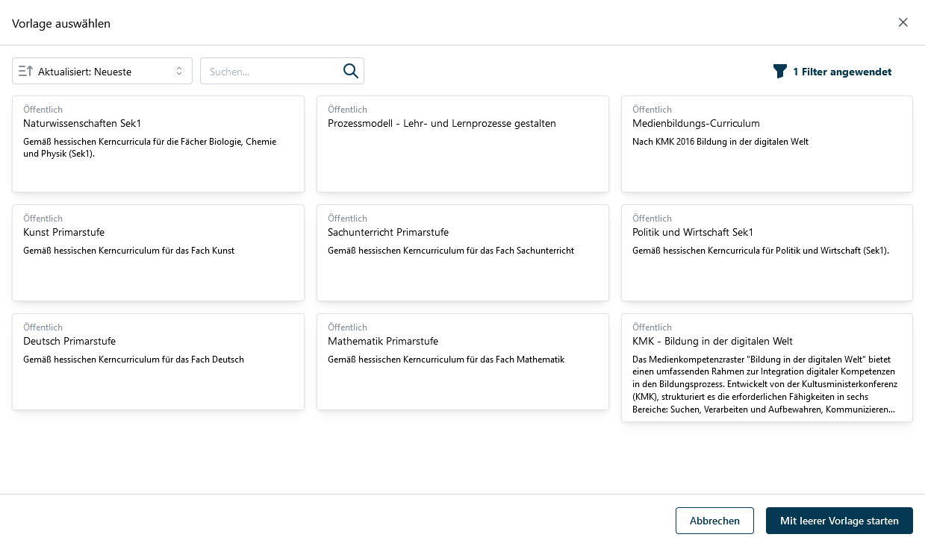
Task: Open the Aktualisiert: Neueste sort dropdown
Action: tap(102, 71)
